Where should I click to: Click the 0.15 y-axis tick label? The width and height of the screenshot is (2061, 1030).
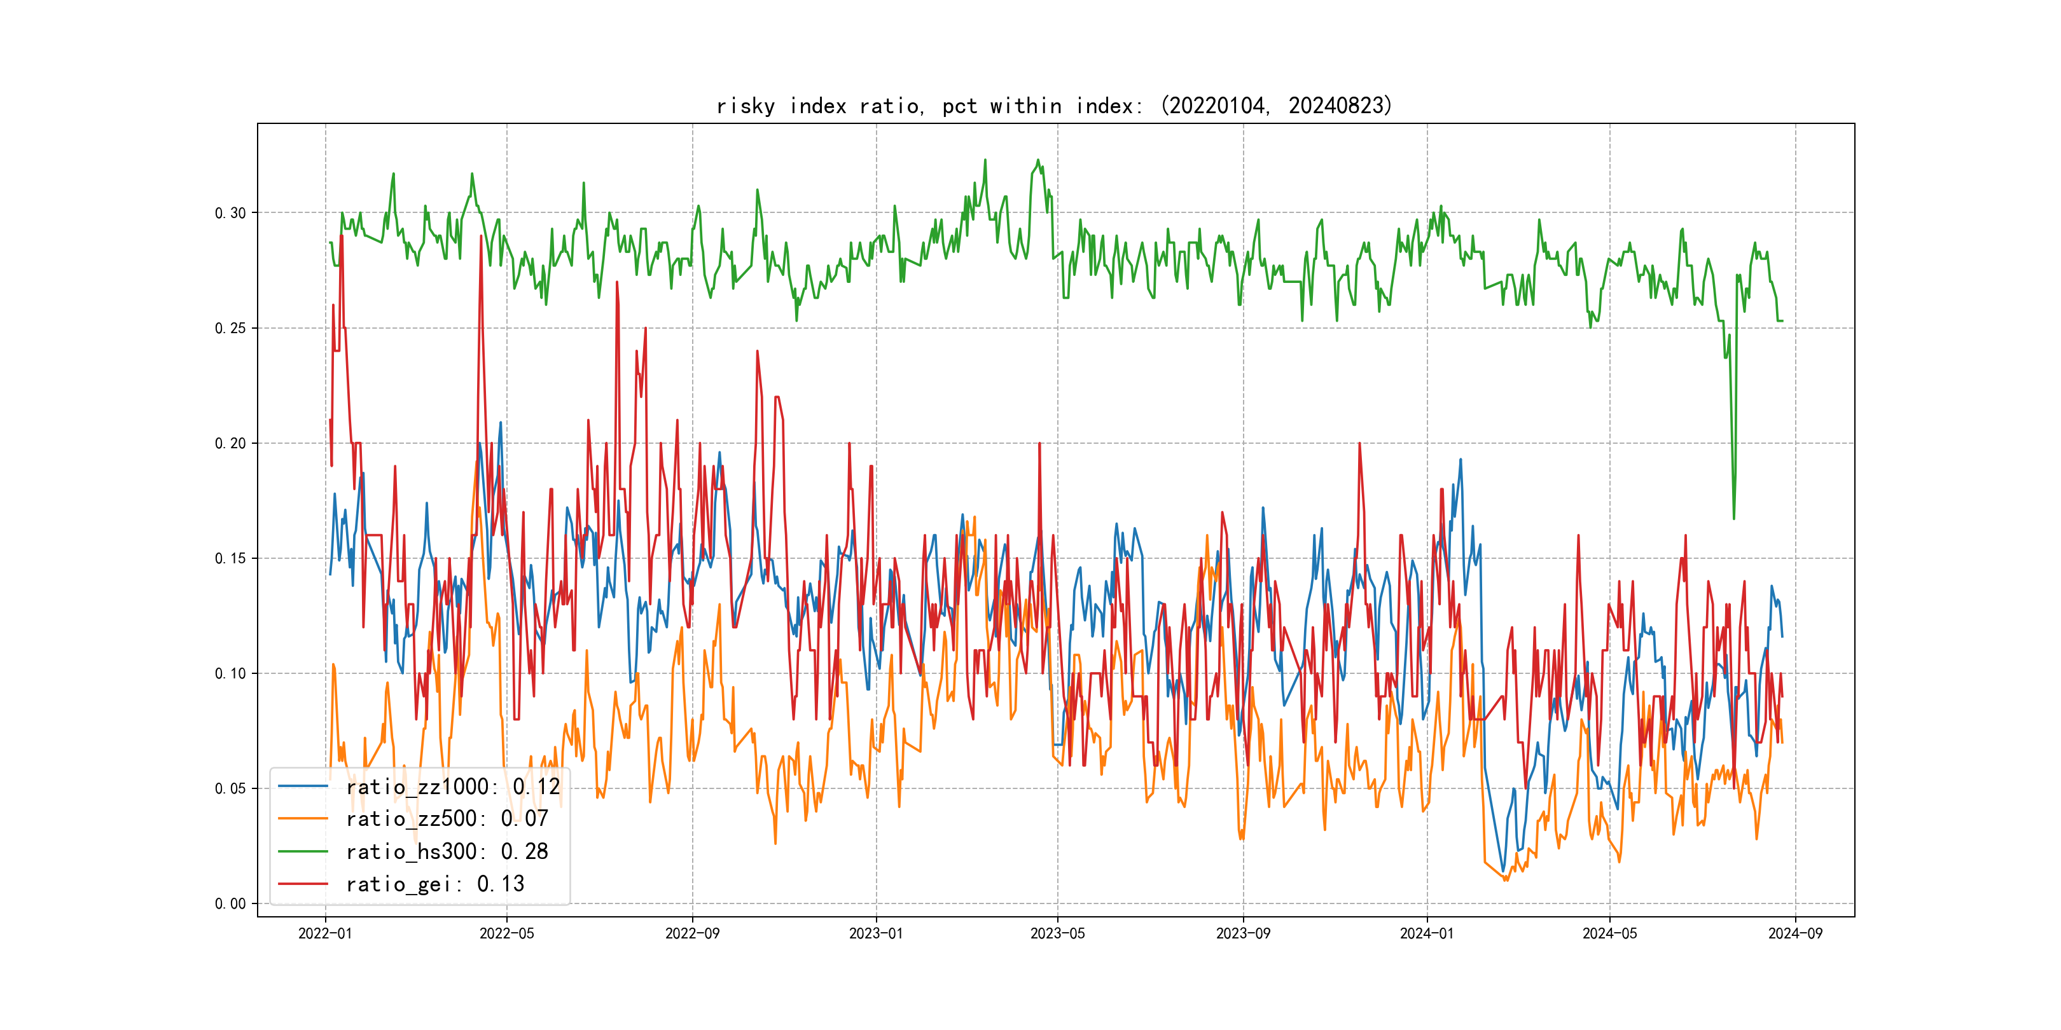(x=230, y=558)
